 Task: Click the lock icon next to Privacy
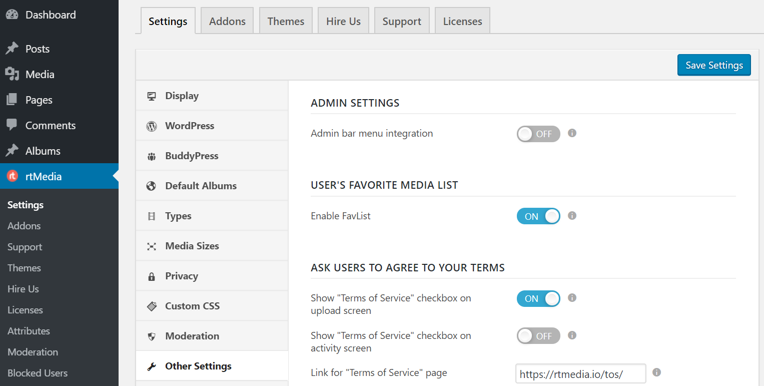[x=152, y=275]
